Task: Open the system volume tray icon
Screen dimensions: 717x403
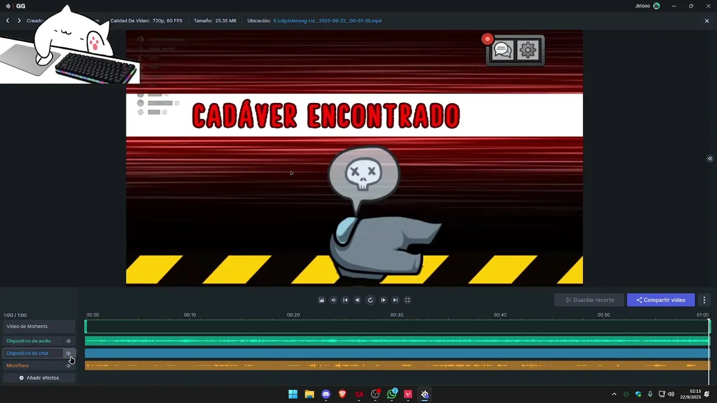Action: coord(671,394)
